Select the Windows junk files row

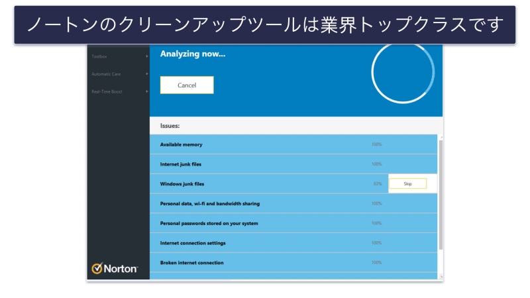tap(293, 184)
